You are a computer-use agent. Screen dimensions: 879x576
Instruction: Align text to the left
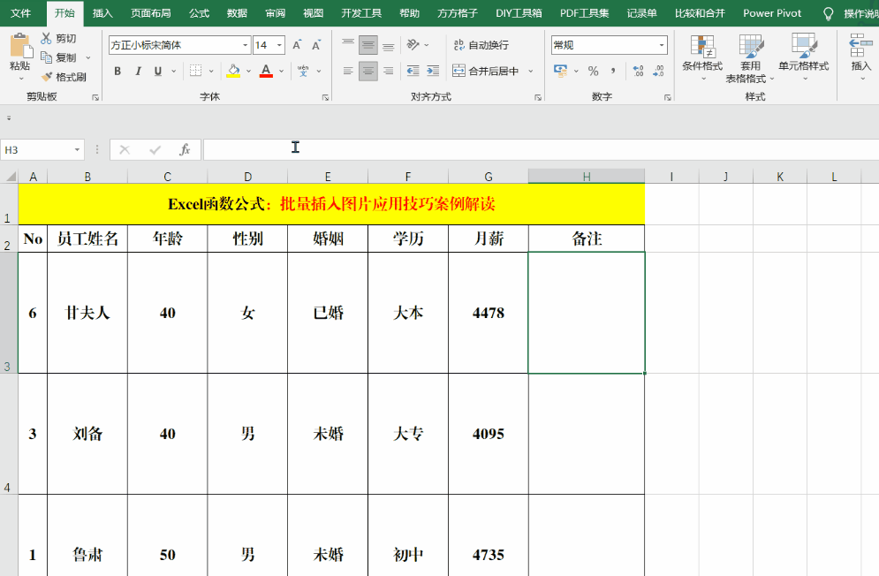pos(348,71)
